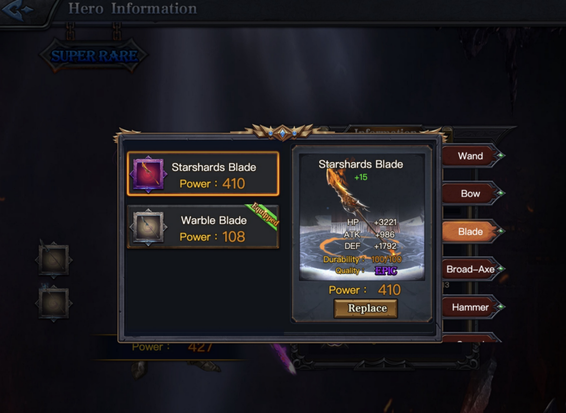Switch to the Broad-Axe tab
This screenshot has width=566, height=413.
click(x=470, y=269)
